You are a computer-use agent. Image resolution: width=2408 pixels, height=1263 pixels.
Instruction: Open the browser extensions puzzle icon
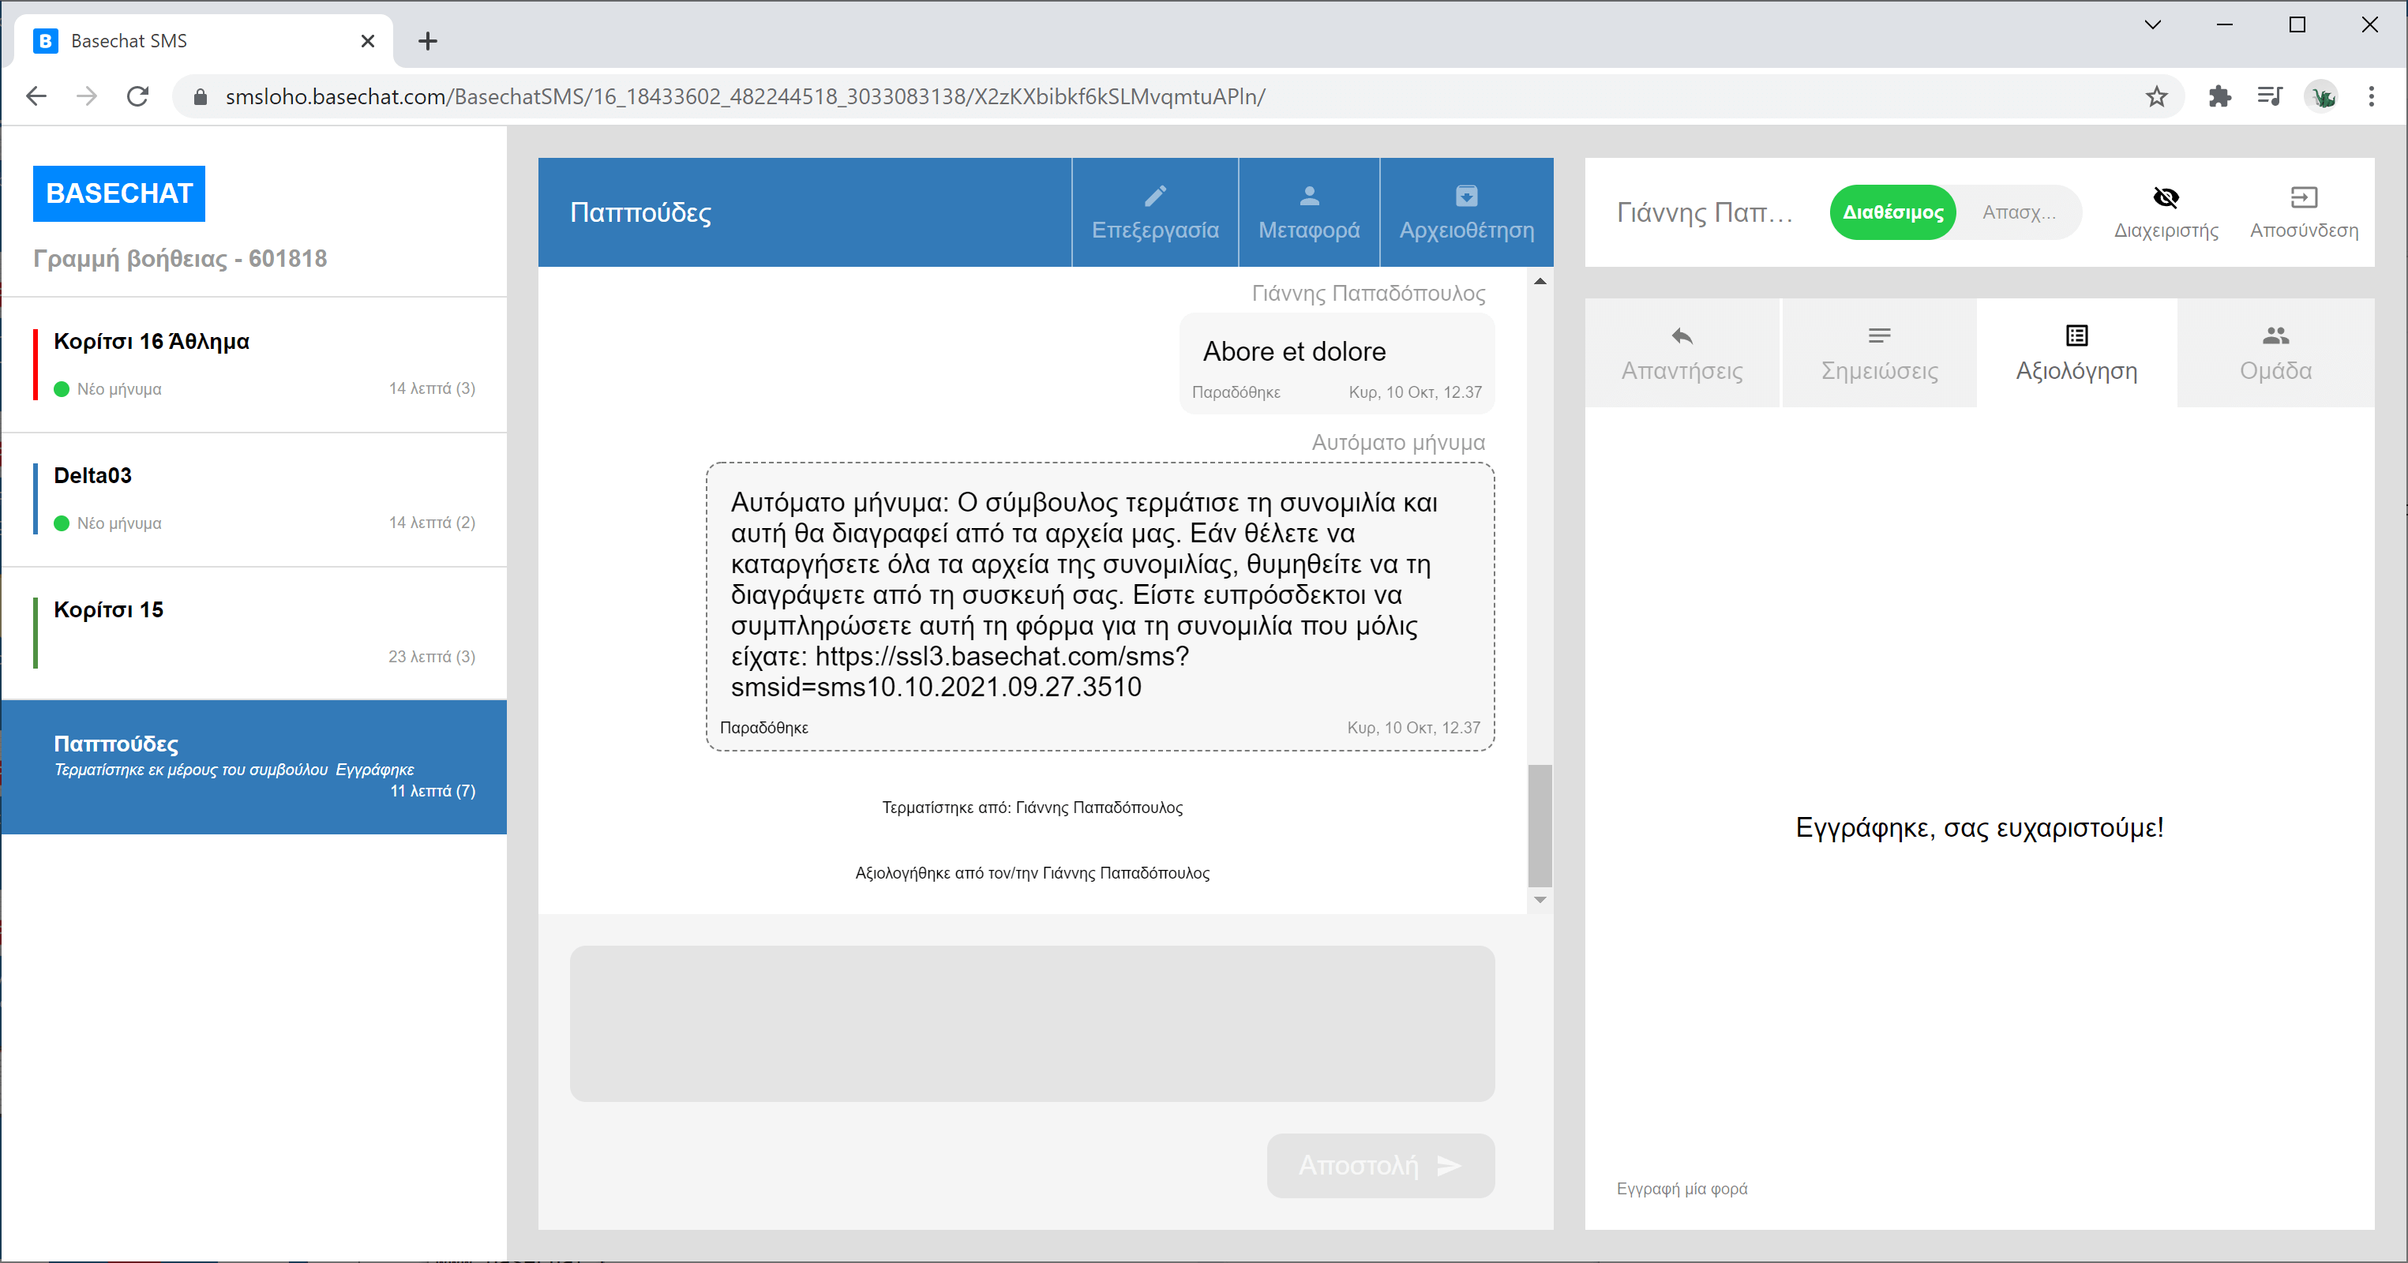point(2219,96)
